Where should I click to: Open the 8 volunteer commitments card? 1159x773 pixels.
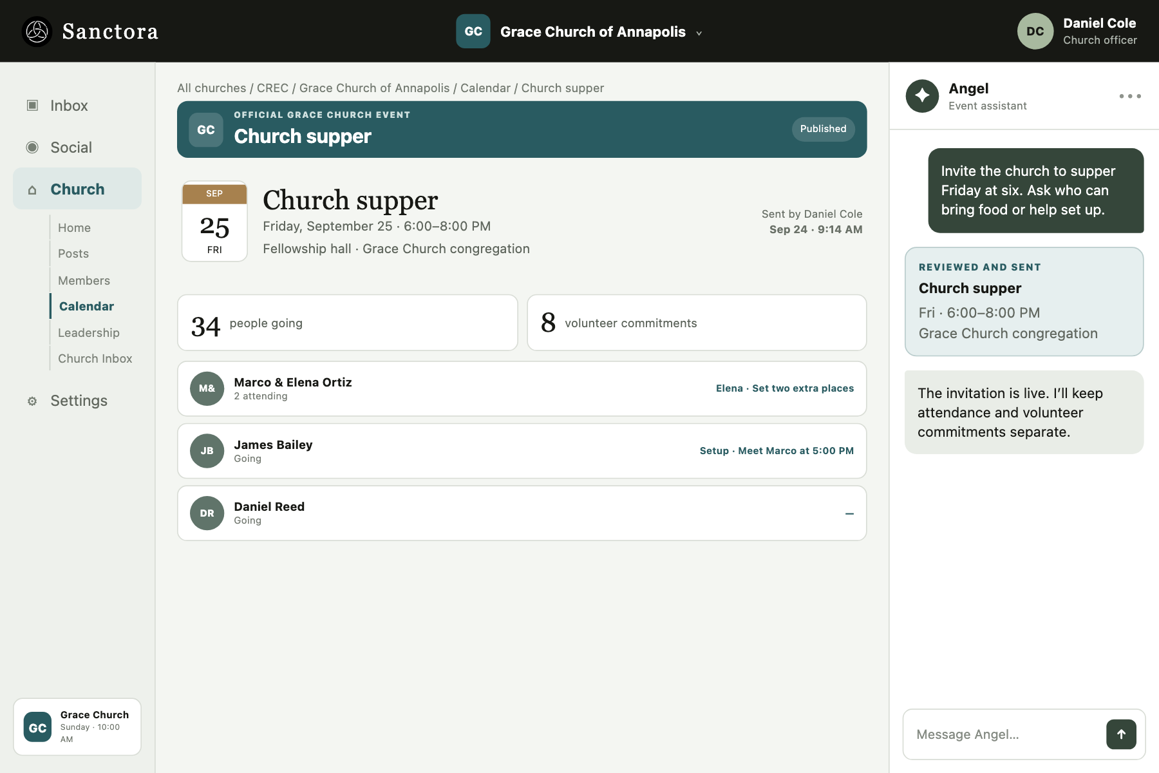coord(697,323)
